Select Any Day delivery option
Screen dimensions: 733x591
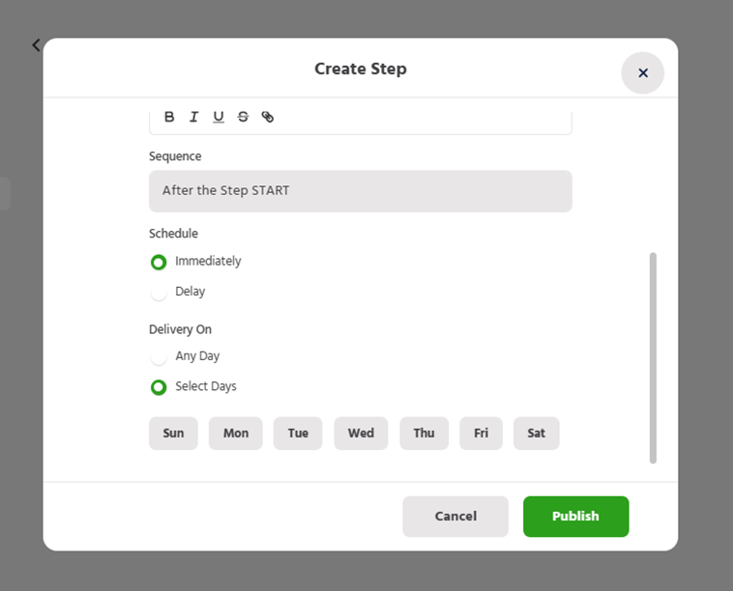(x=159, y=356)
